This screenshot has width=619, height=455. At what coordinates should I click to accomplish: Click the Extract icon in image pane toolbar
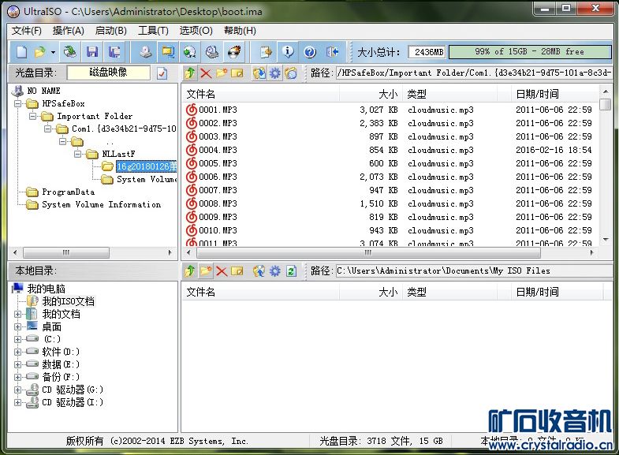point(259,73)
